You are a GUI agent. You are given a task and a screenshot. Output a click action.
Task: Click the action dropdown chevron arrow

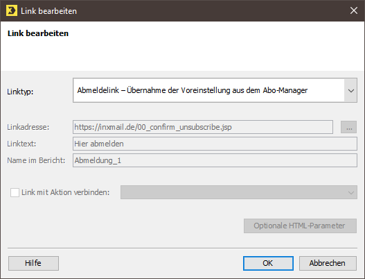(x=350, y=193)
